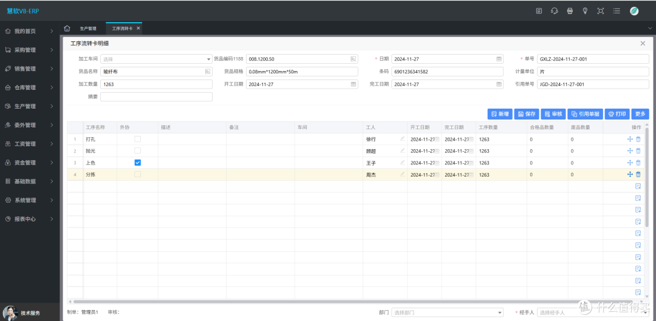Click move icon for 上色 row

point(630,163)
